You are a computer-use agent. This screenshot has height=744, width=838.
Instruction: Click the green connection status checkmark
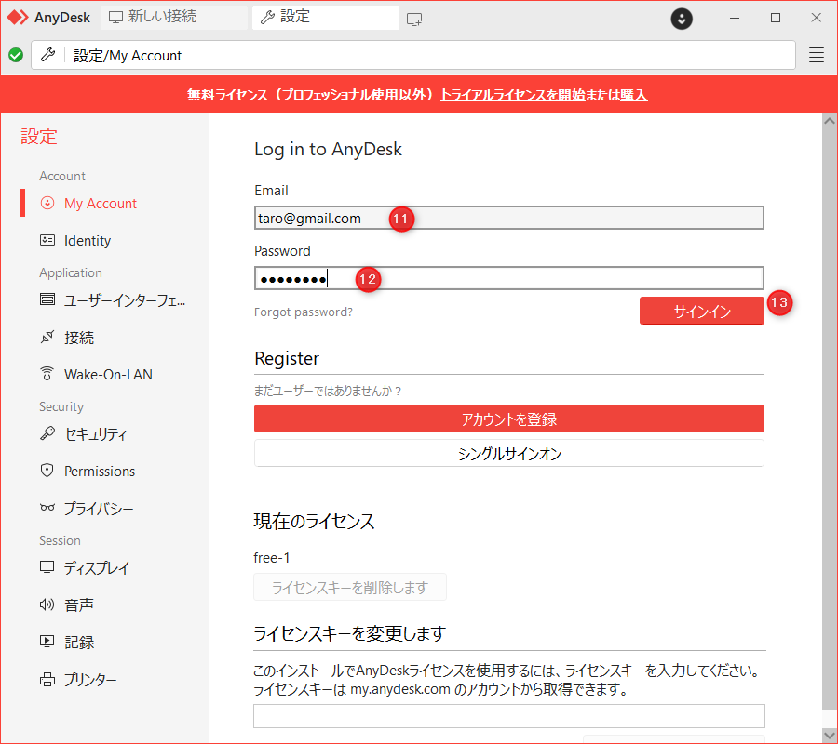[x=16, y=55]
